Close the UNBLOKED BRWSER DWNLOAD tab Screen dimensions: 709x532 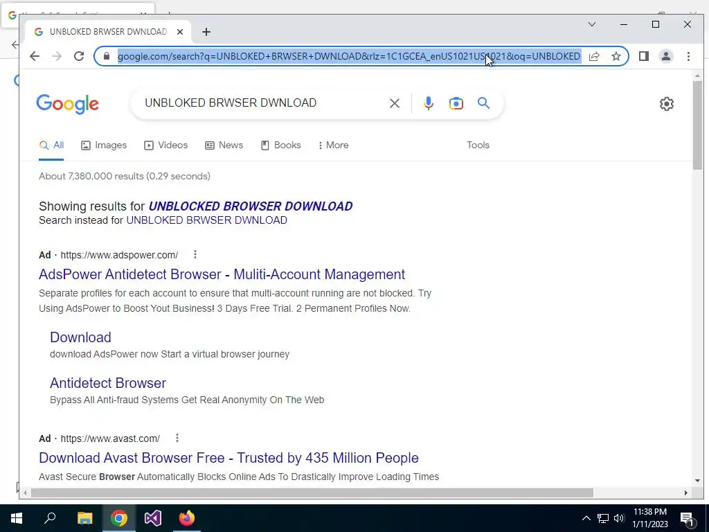(x=180, y=32)
